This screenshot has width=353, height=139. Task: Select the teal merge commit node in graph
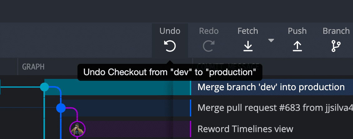44,87
